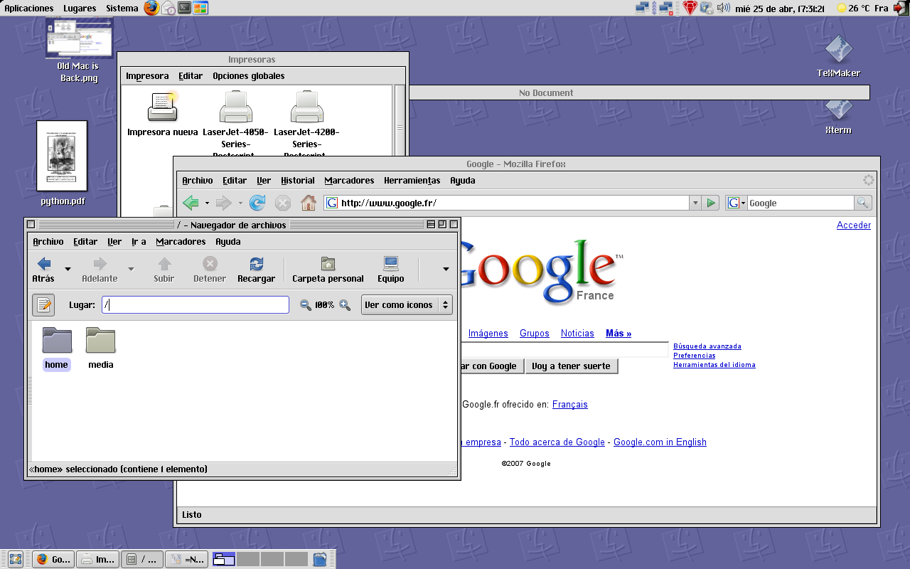This screenshot has width=910, height=569.
Task: Zoom out with the minus magnifier
Action: (306, 305)
